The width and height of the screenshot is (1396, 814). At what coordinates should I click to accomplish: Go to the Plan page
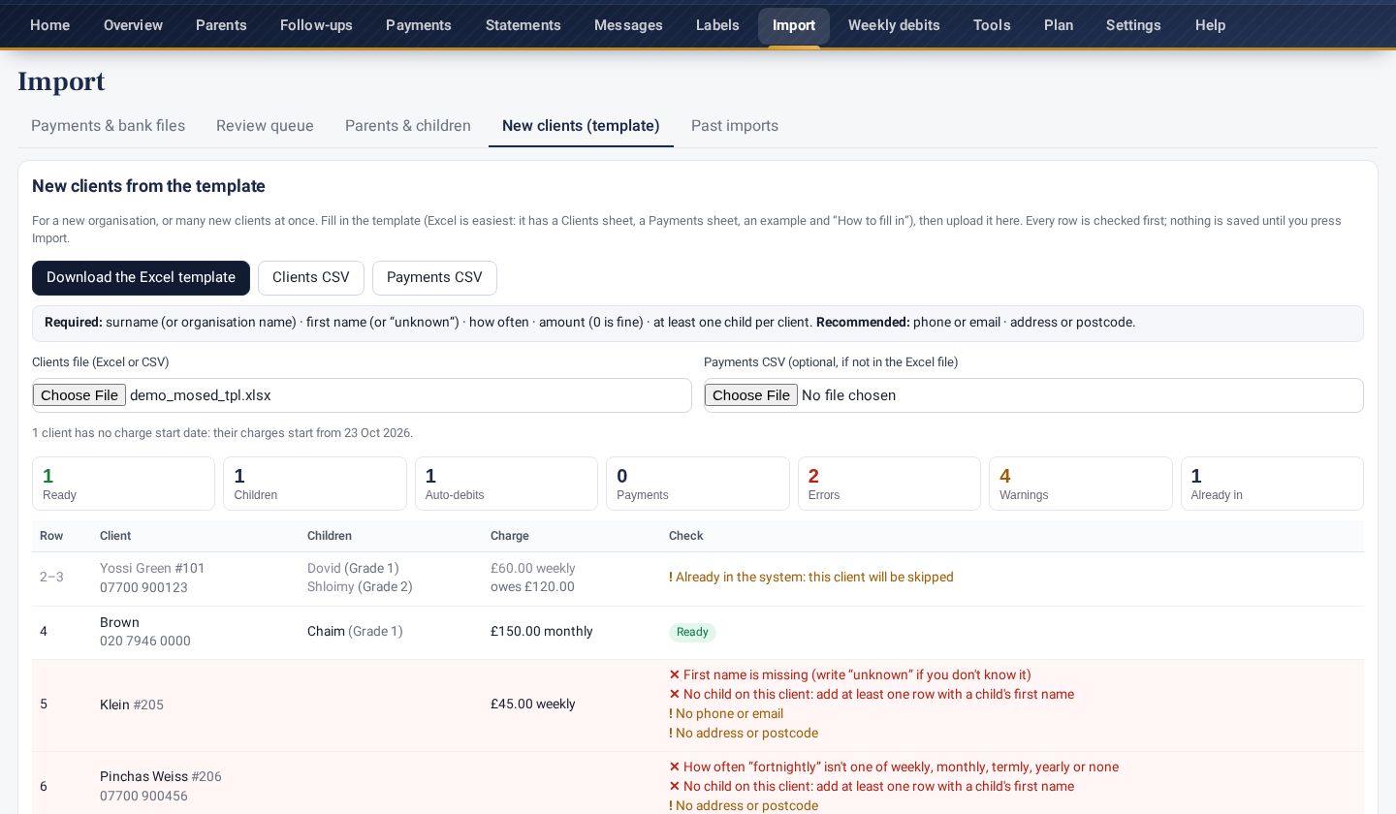coord(1059,25)
